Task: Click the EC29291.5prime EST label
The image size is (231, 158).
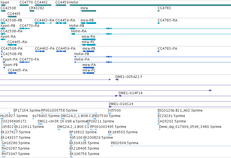Action: click(171, 116)
